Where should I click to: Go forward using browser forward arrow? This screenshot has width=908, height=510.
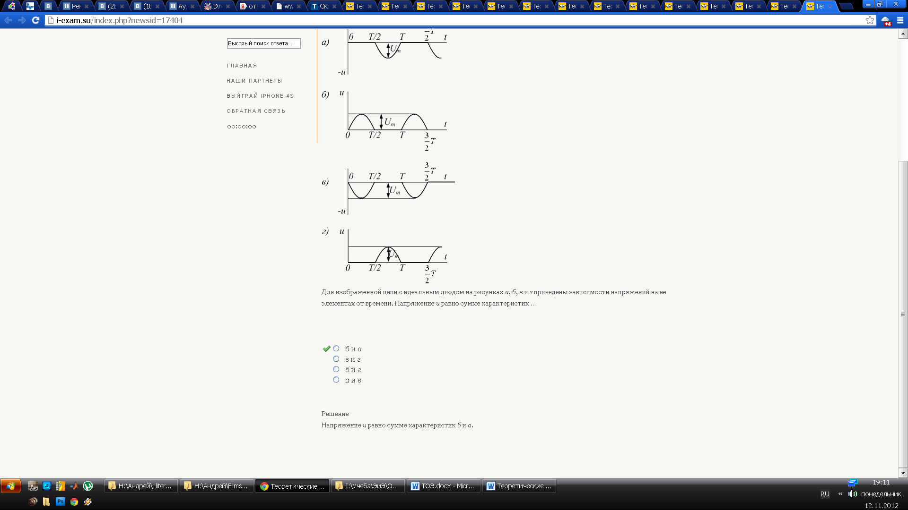tap(22, 20)
